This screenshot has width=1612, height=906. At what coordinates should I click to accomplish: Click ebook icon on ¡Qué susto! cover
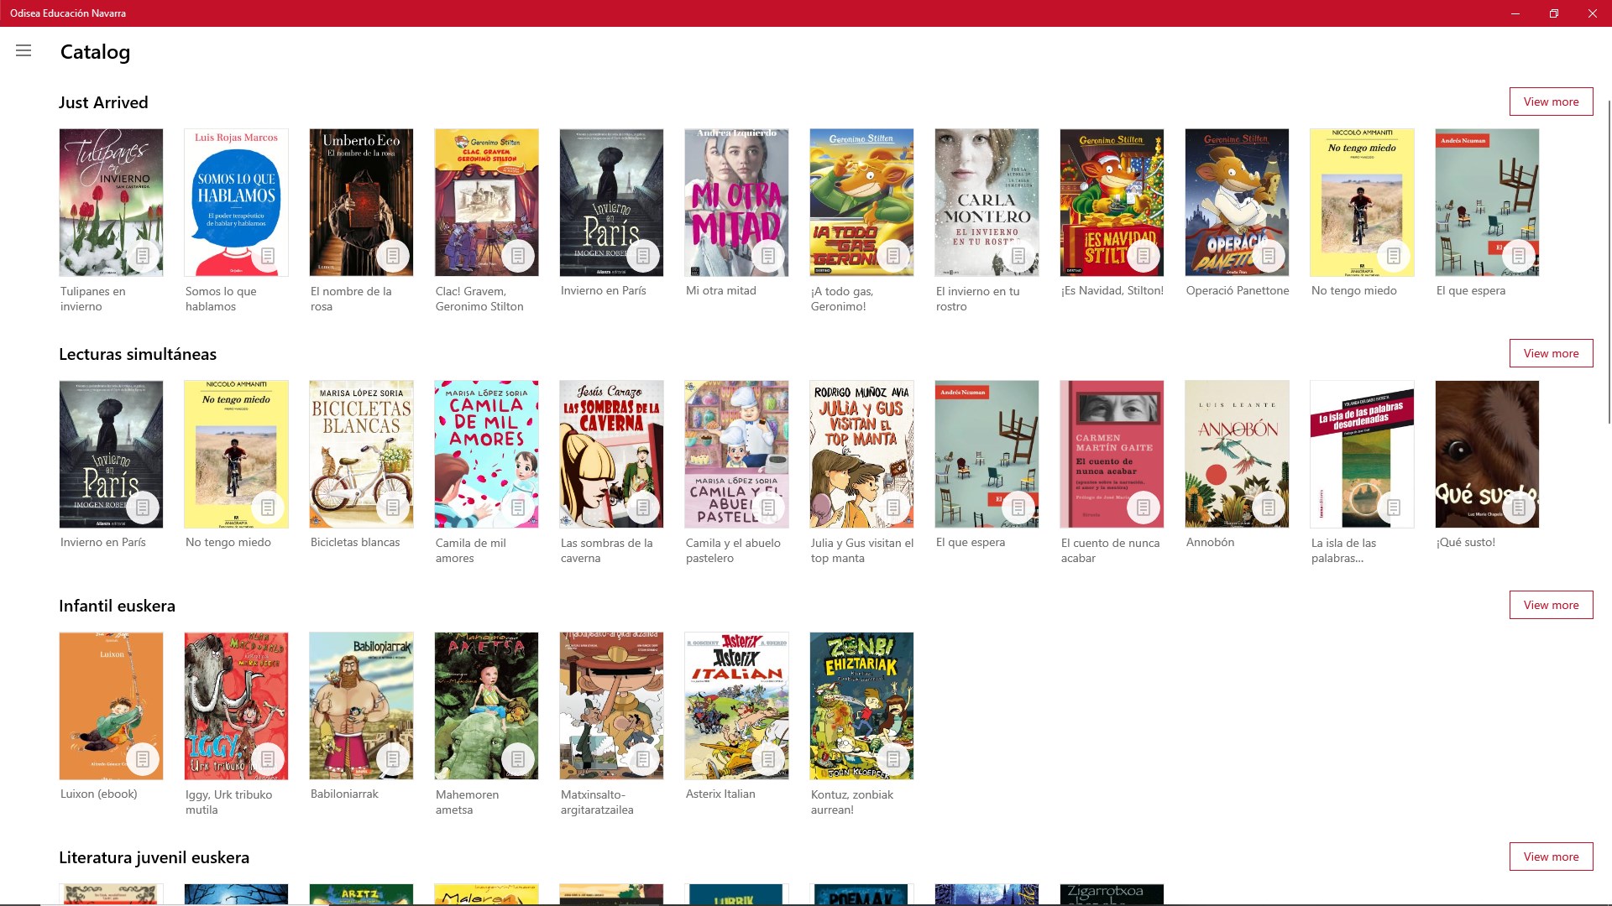point(1519,508)
